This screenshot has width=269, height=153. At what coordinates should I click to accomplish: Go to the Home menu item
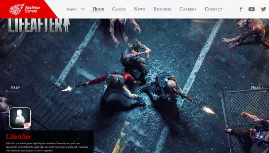[98, 9]
